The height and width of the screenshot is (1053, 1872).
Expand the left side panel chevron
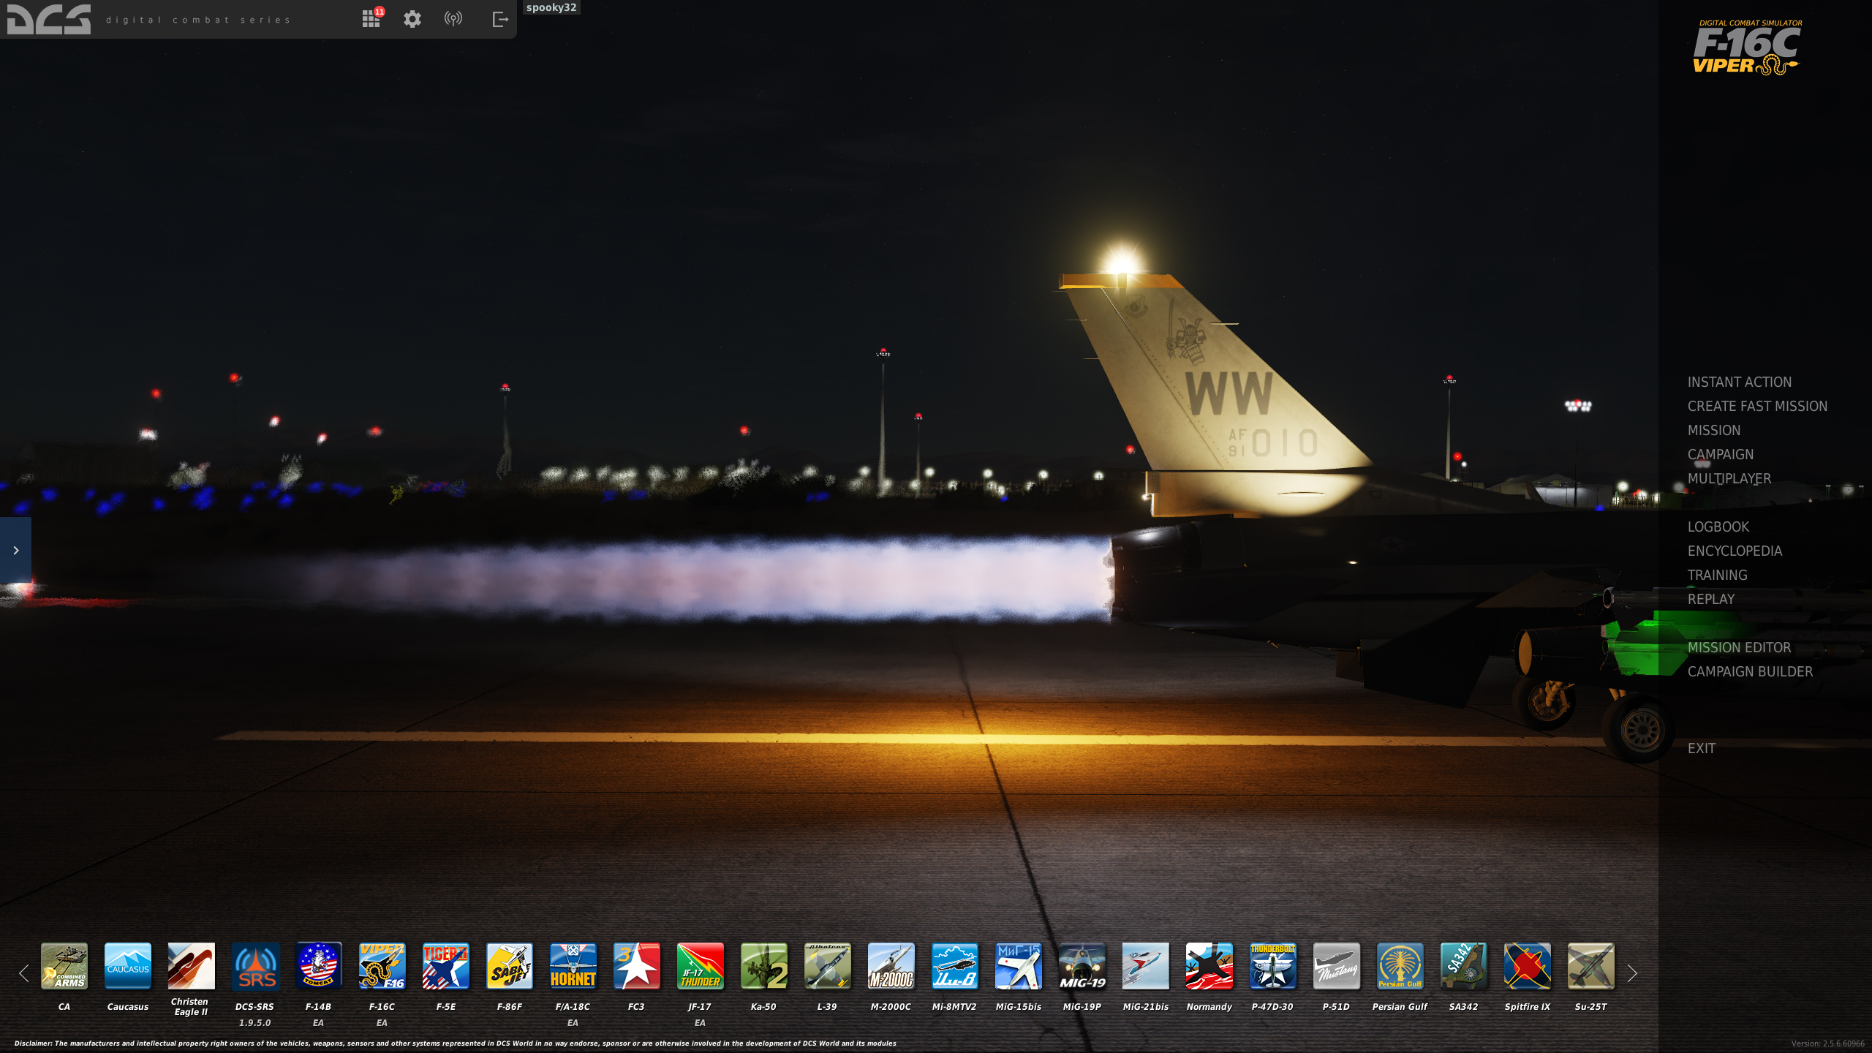15,550
